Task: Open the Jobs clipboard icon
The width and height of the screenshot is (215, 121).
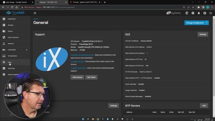Action: tap(193, 13)
